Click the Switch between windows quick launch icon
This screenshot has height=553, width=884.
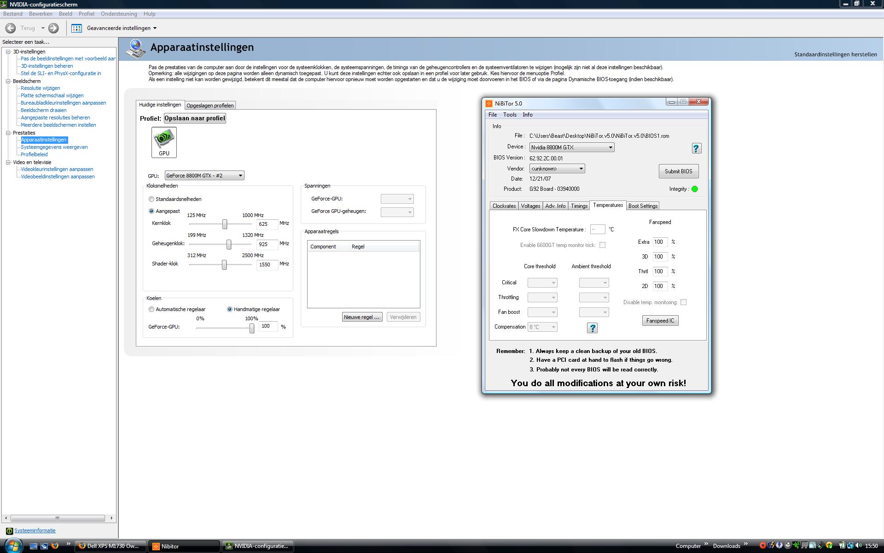click(44, 546)
